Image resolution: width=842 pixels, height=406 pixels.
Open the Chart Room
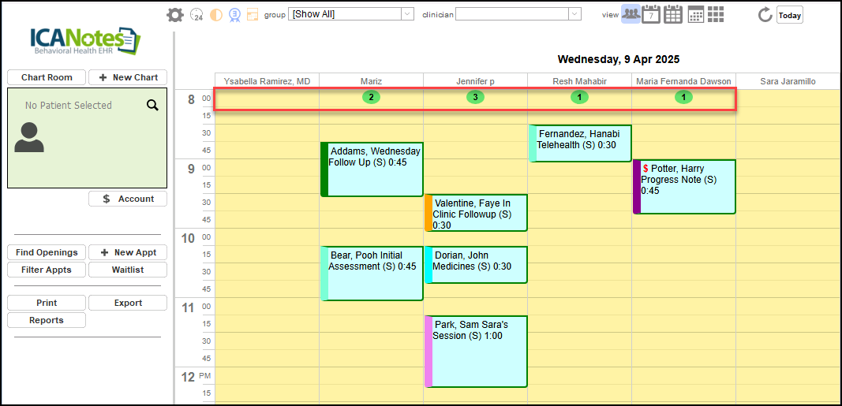tap(47, 77)
